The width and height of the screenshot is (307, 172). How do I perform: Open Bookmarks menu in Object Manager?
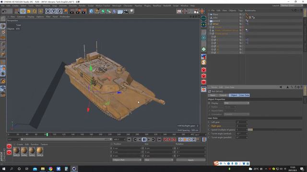click(250, 11)
